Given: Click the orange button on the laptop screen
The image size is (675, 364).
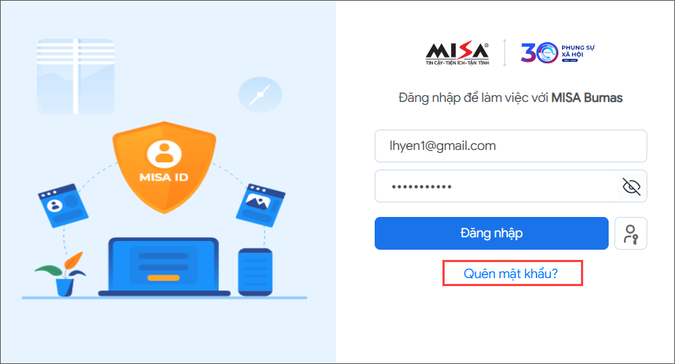Looking at the screenshot, I should [163, 278].
